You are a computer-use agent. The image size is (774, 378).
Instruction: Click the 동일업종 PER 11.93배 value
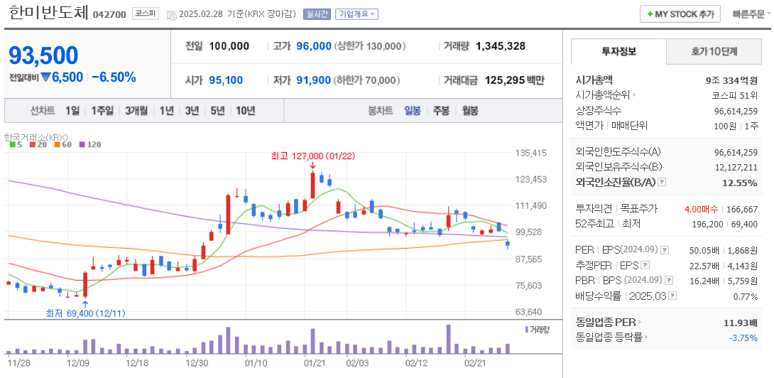[741, 323]
